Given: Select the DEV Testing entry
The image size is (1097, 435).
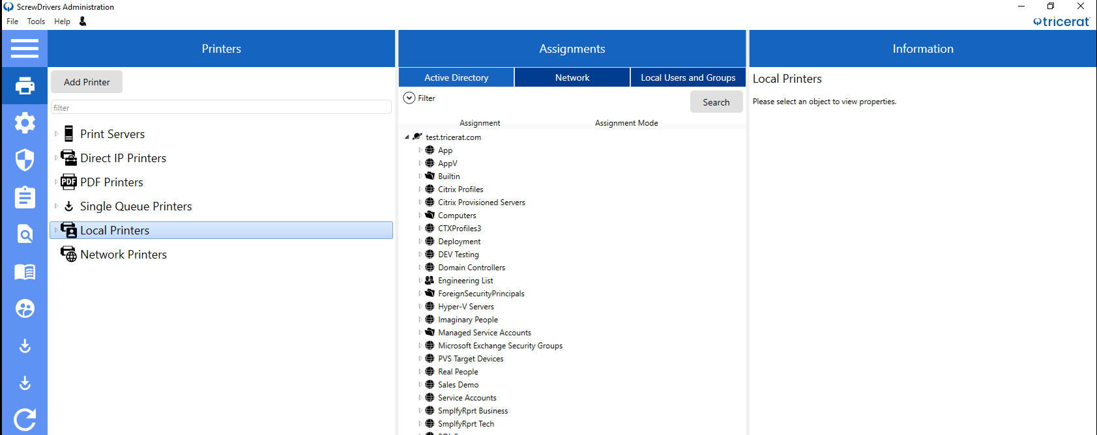Looking at the screenshot, I should (x=458, y=254).
